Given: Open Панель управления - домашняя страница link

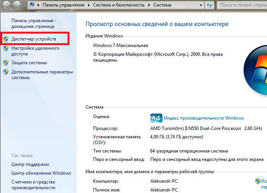Looking at the screenshot, I should [34, 24].
